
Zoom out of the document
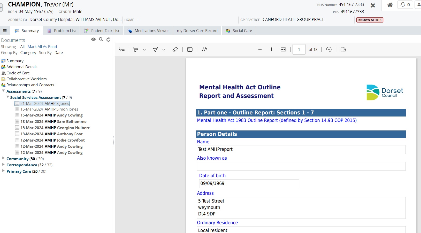(260, 49)
